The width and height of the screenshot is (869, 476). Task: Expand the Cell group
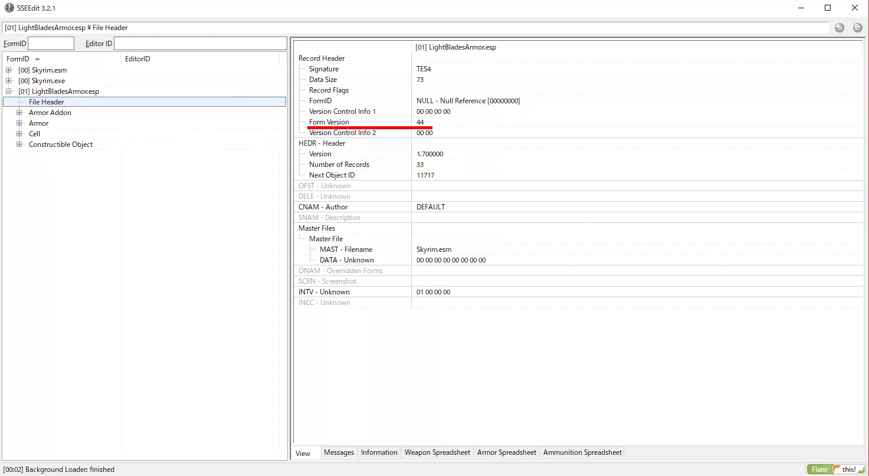(19, 134)
